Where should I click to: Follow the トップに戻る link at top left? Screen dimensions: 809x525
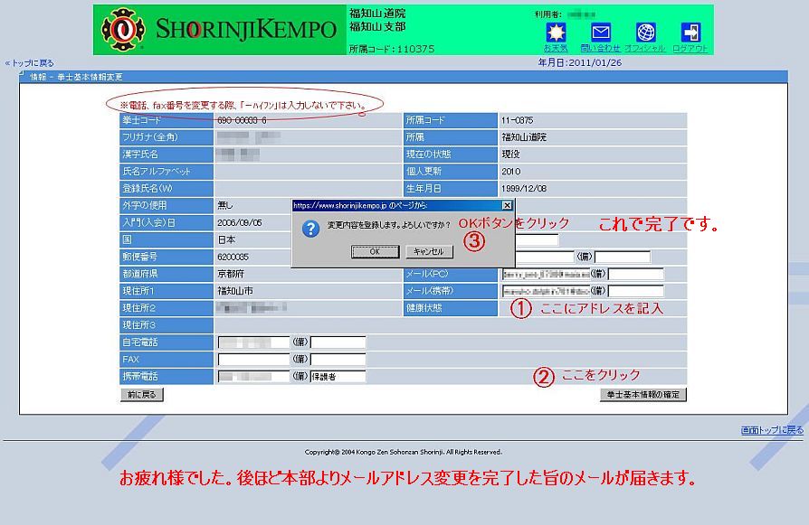click(x=29, y=63)
